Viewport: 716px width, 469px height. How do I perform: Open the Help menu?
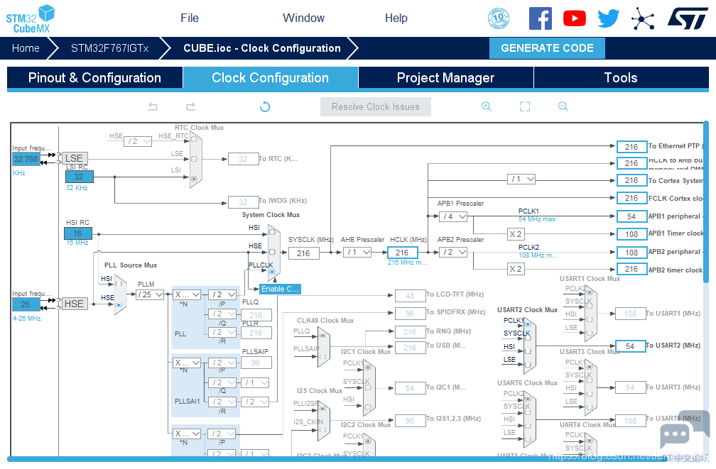click(x=396, y=18)
